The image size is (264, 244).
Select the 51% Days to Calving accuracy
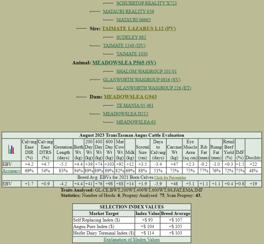coord(158,171)
